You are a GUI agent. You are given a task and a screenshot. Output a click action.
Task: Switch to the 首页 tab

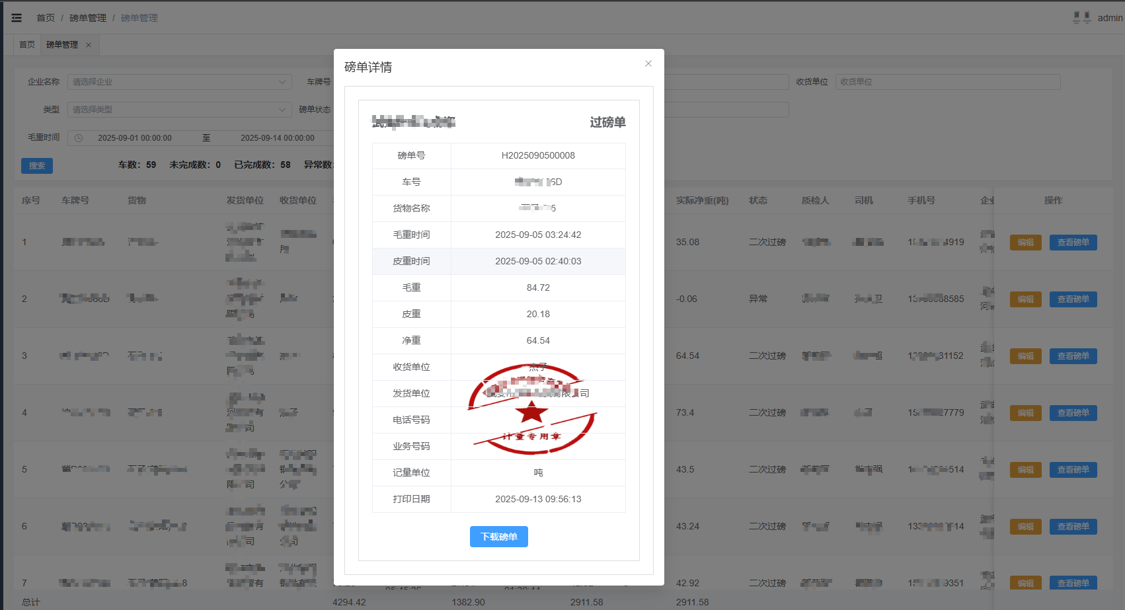coord(27,45)
